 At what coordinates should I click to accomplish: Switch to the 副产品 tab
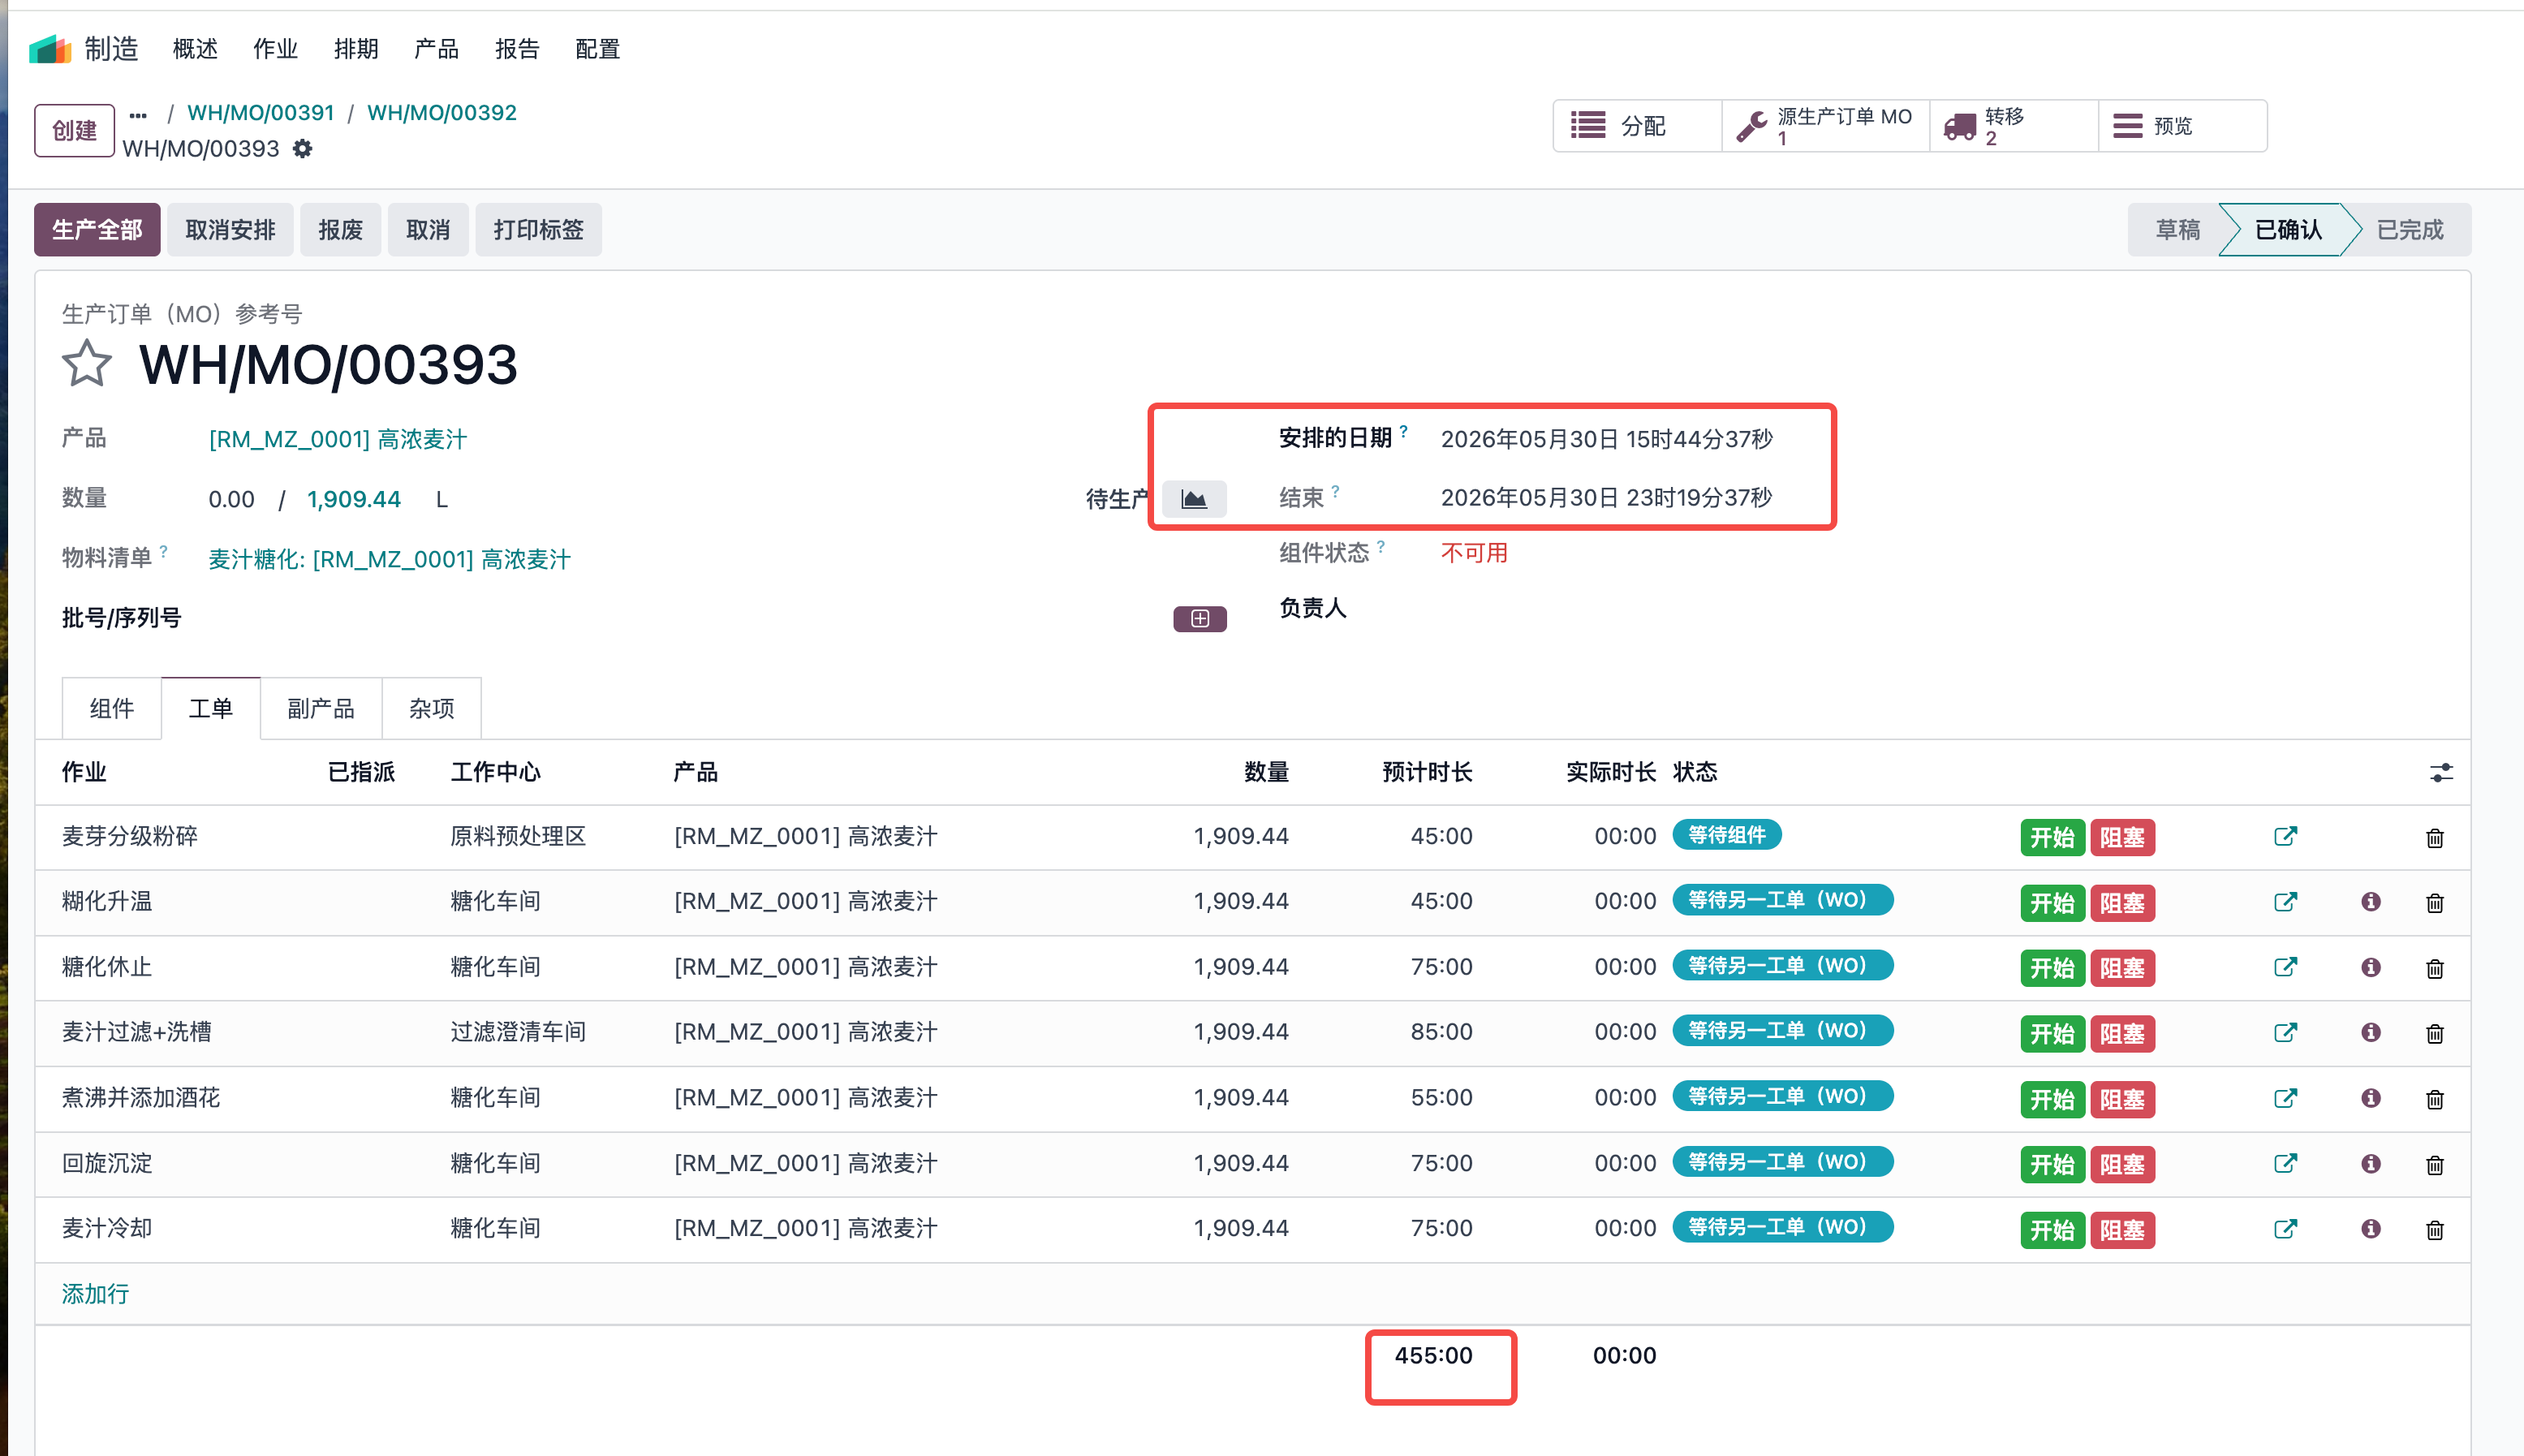321,709
